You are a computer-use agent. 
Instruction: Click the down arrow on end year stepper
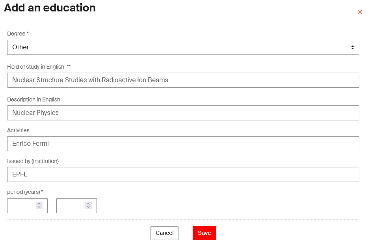88,208
